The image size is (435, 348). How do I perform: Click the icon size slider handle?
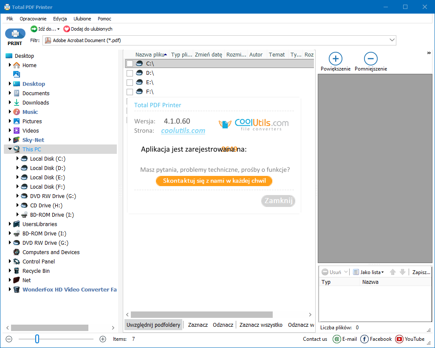[37, 339]
